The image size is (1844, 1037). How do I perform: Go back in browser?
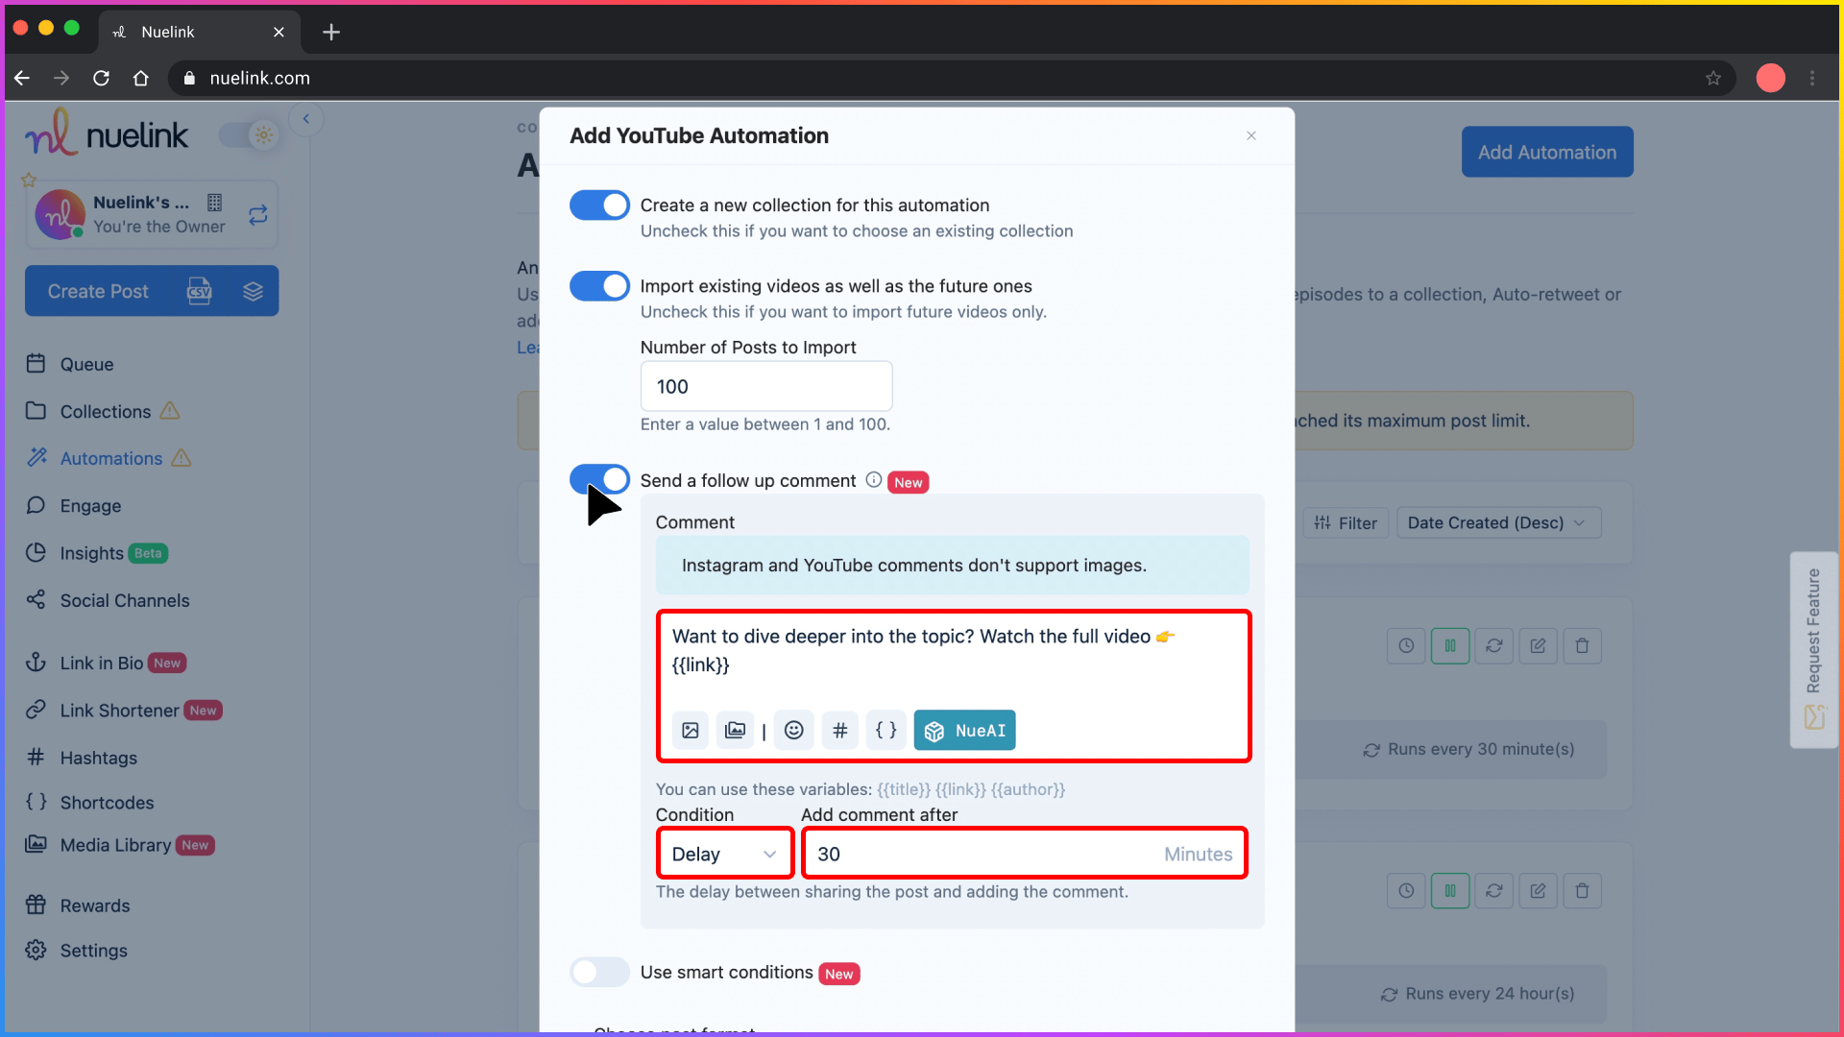pos(22,78)
